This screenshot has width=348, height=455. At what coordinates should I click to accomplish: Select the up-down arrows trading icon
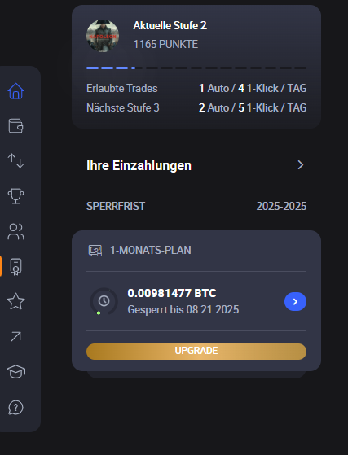click(x=15, y=161)
